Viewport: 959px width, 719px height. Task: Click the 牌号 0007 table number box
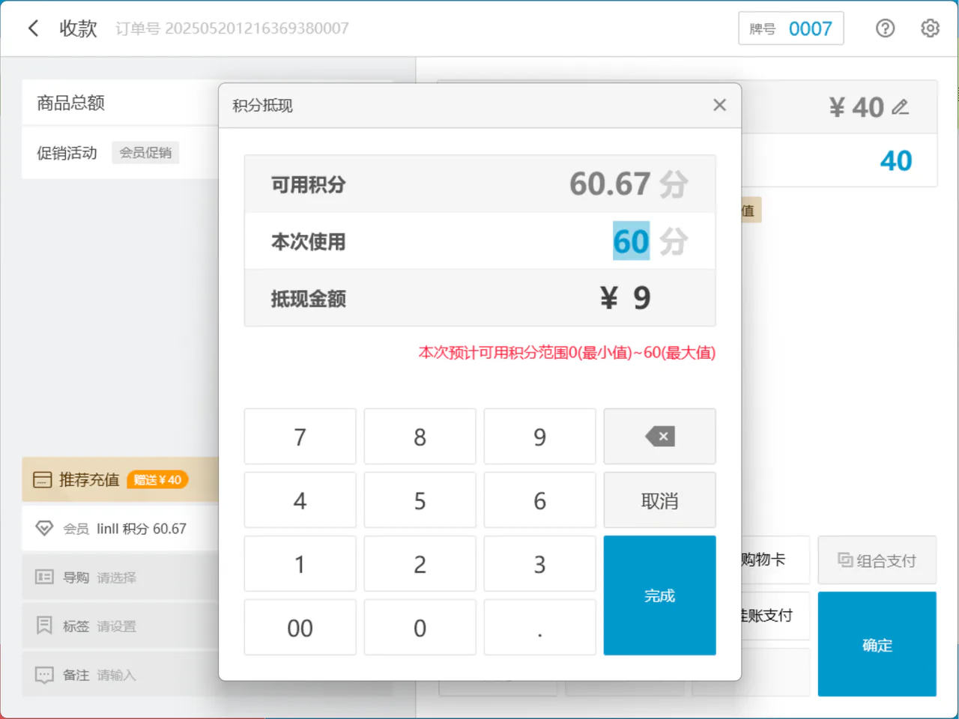pyautogui.click(x=790, y=28)
